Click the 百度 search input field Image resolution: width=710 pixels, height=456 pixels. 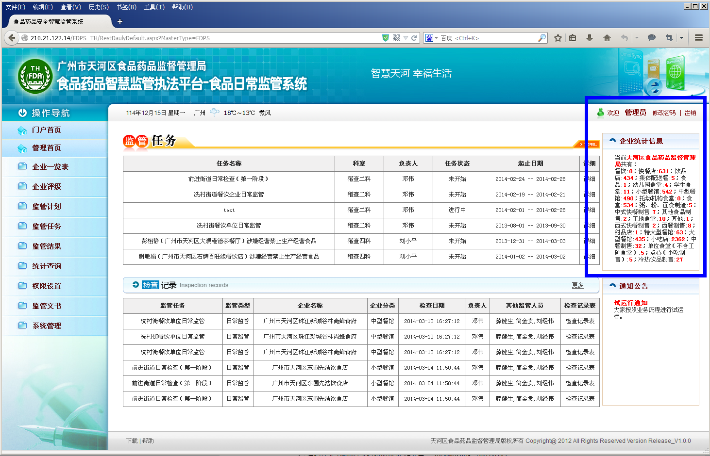coord(488,38)
